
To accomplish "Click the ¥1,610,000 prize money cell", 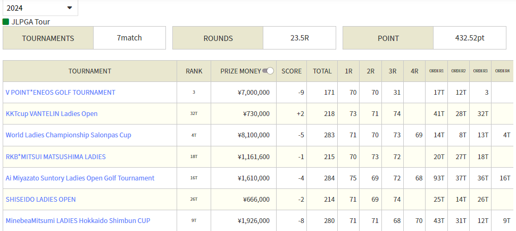I will click(x=244, y=178).
